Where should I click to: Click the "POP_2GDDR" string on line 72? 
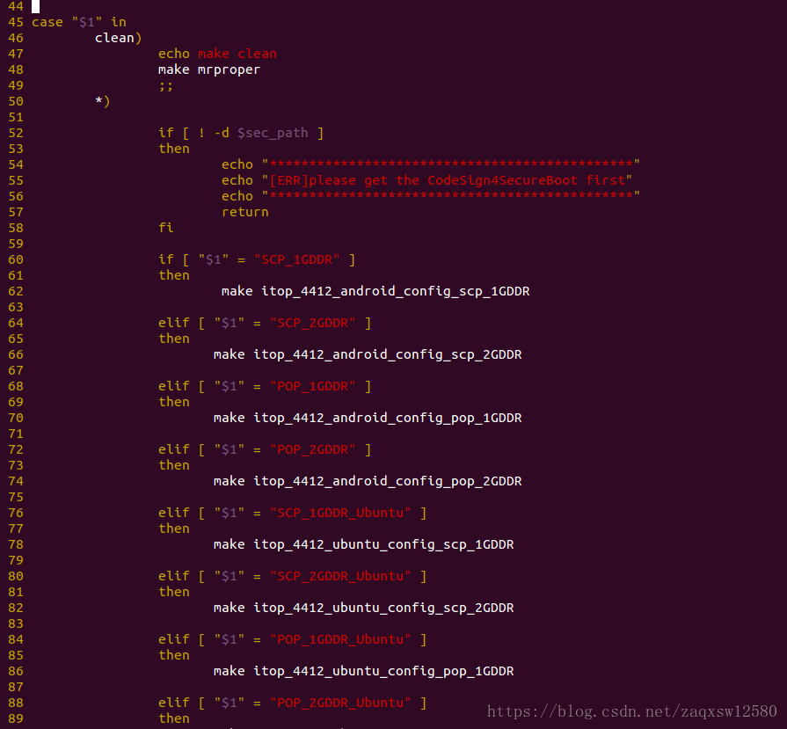[313, 449]
